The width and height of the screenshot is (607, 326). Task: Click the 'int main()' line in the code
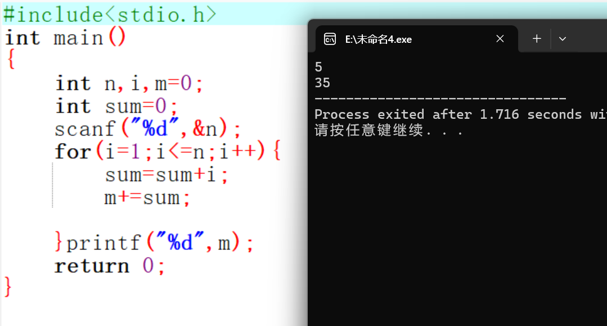point(65,38)
